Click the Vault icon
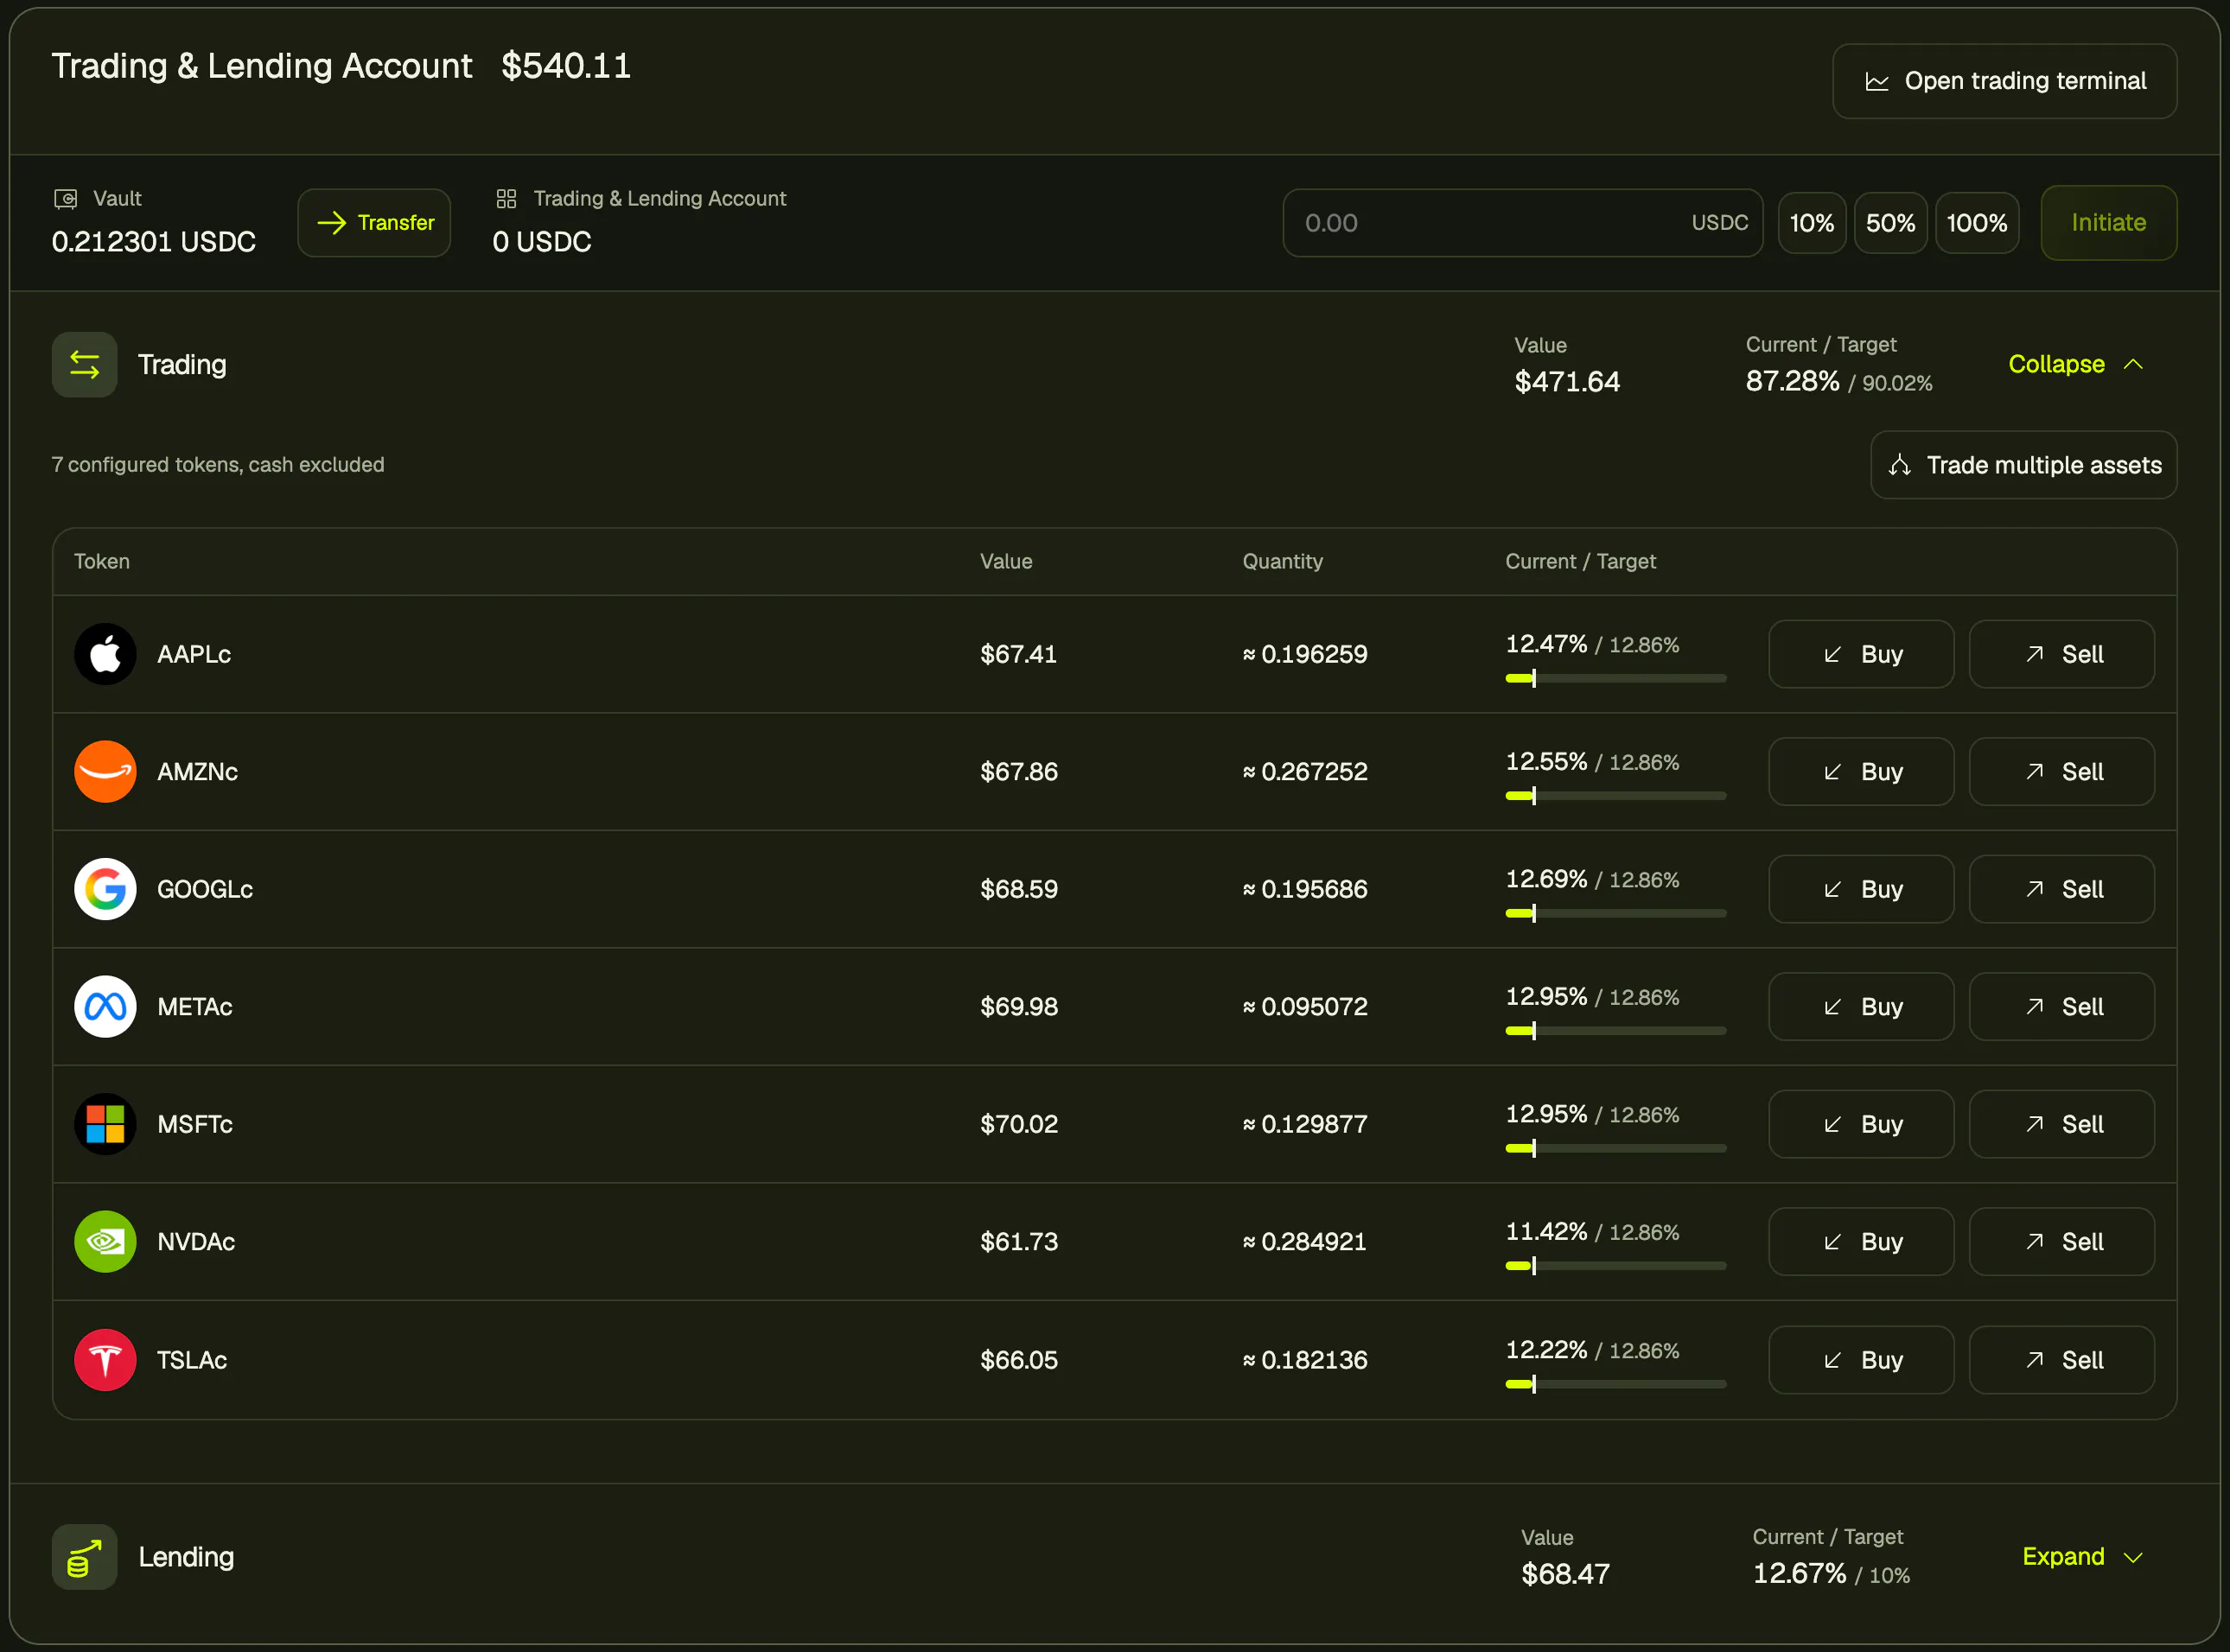2230x1652 pixels. 65,199
